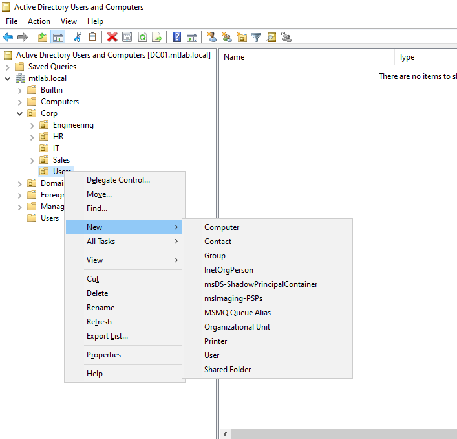Create new Shared Folder from submenu
Viewport: 457px width, 439px height.
[x=267, y=370]
